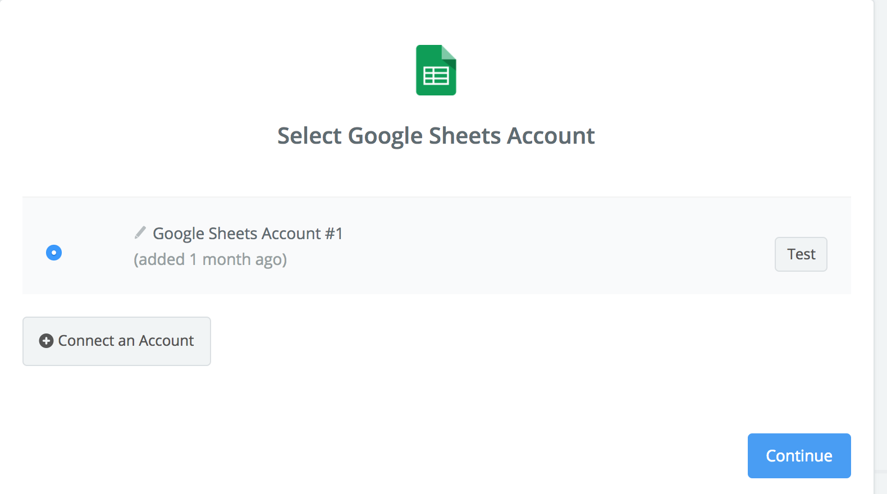Click the Google Sheets Account #1 name
This screenshot has width=887, height=494.
point(248,234)
